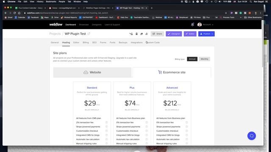Switch to the Billing tab

(86, 42)
